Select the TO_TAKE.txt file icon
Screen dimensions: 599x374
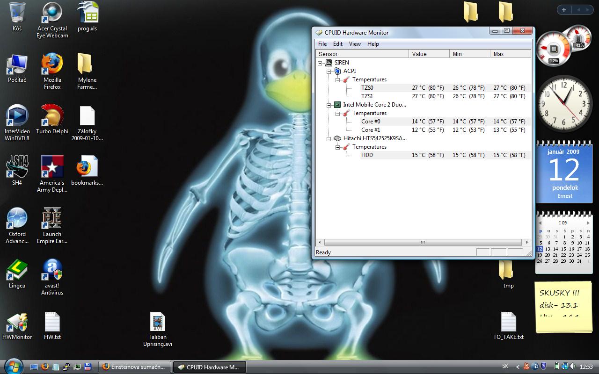508,326
